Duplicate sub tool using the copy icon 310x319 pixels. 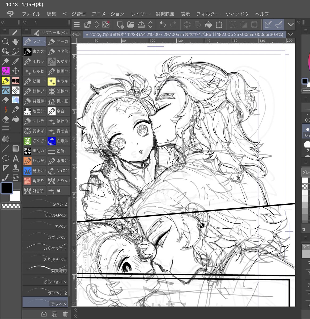click(55, 314)
